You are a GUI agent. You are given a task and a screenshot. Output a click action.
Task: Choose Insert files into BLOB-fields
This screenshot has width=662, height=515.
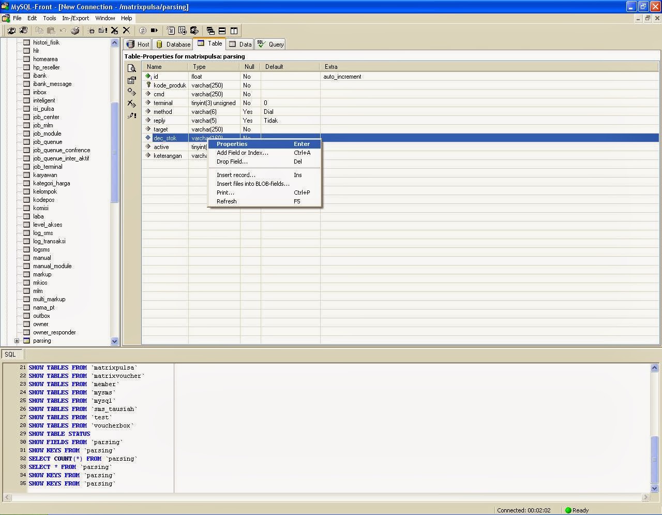click(x=264, y=184)
